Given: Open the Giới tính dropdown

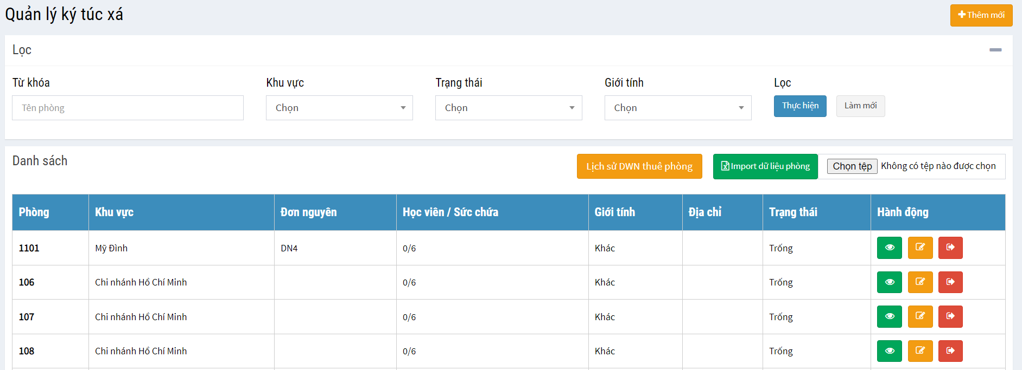Looking at the screenshot, I should coord(678,108).
